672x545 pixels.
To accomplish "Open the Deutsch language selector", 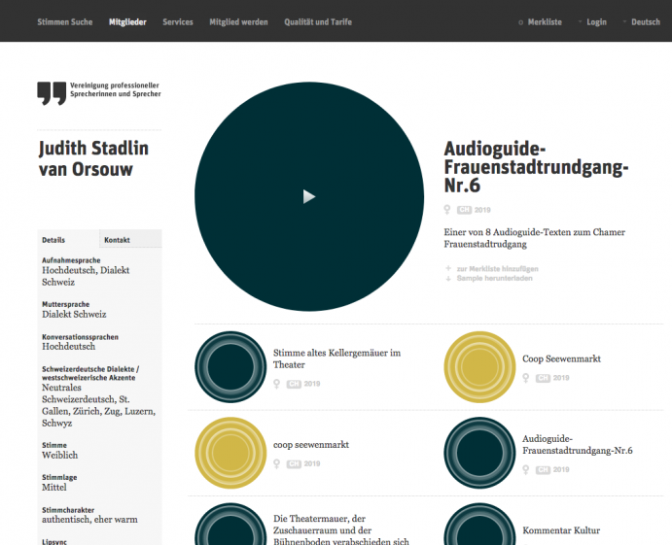I will [x=645, y=21].
